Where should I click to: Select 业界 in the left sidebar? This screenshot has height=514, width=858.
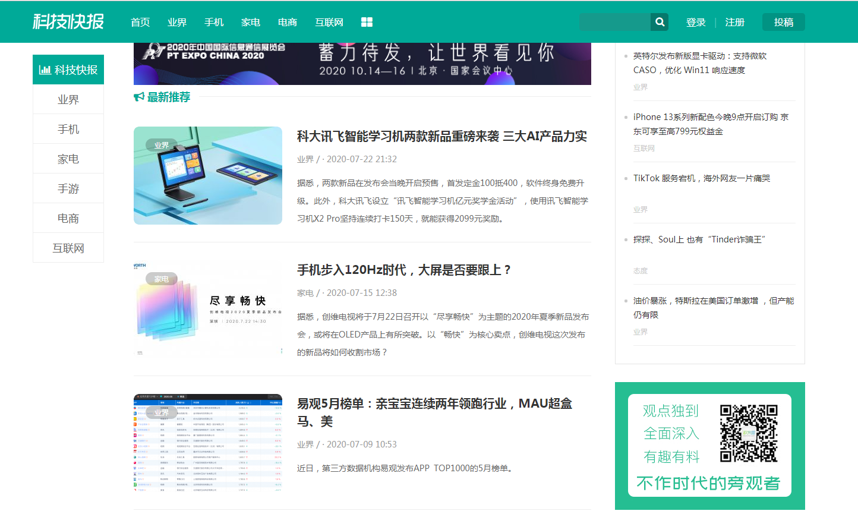point(68,99)
